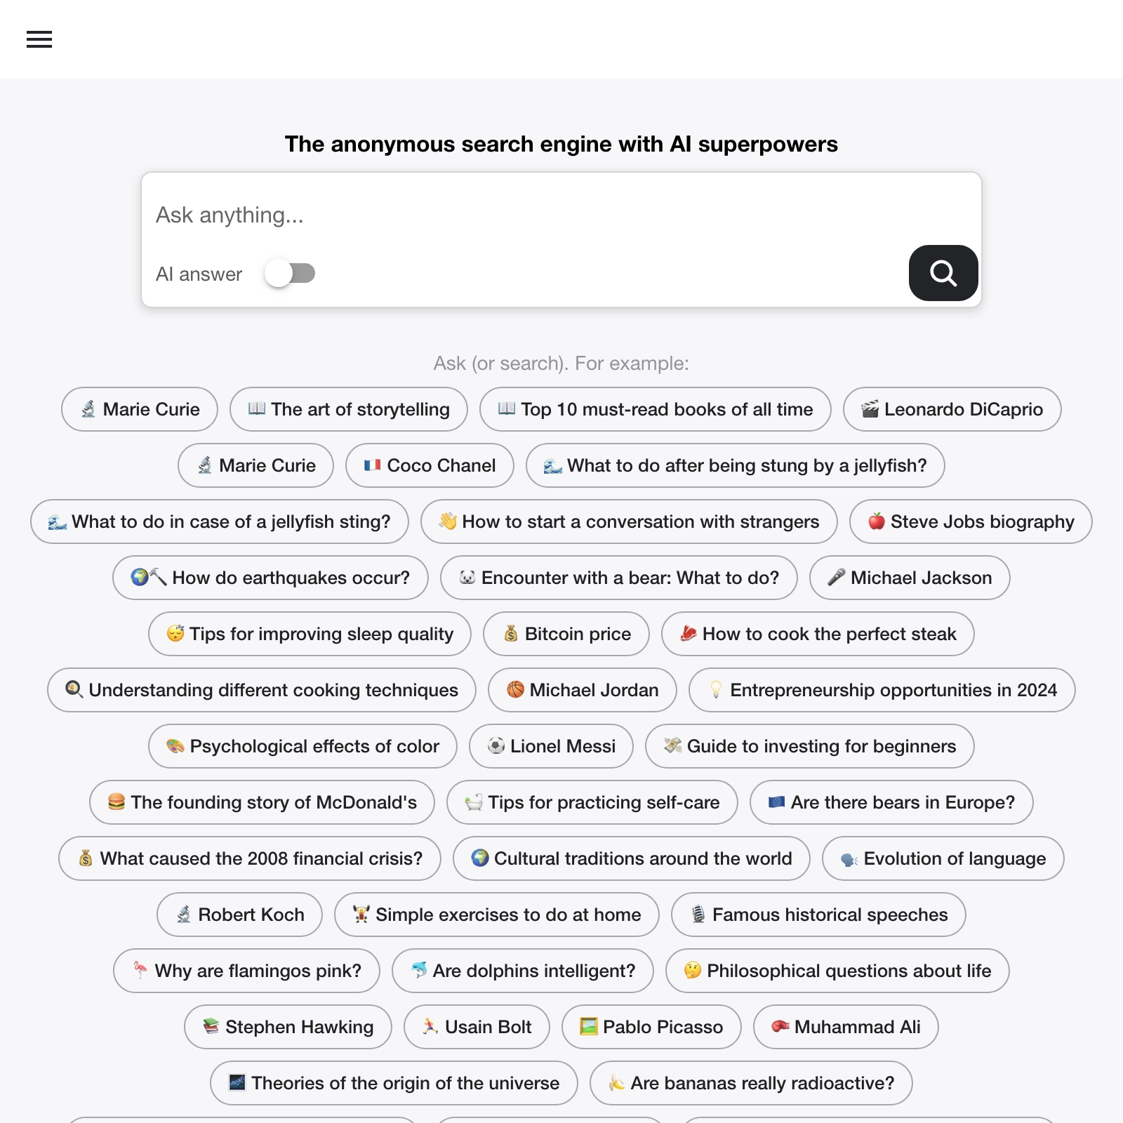This screenshot has width=1123, height=1123.
Task: Toggle the AI answer switch
Action: click(x=290, y=273)
